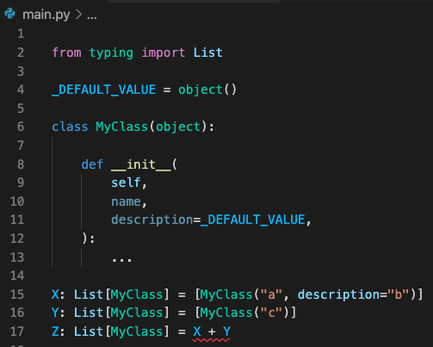Click variable Z on line 17

click(55, 332)
